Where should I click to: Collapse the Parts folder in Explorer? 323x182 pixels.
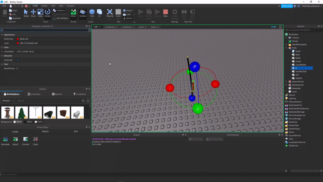(286, 48)
